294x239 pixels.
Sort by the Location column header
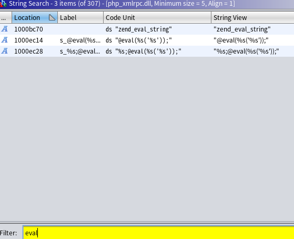click(35, 18)
